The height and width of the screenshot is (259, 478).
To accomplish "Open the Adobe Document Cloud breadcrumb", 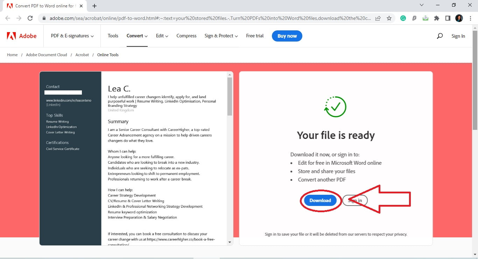I will (47, 55).
